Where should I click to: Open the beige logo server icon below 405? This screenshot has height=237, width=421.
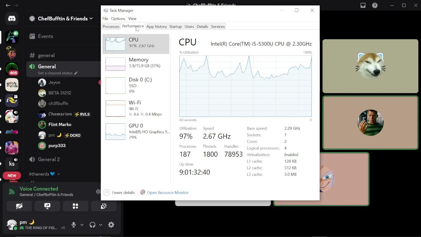12,85
